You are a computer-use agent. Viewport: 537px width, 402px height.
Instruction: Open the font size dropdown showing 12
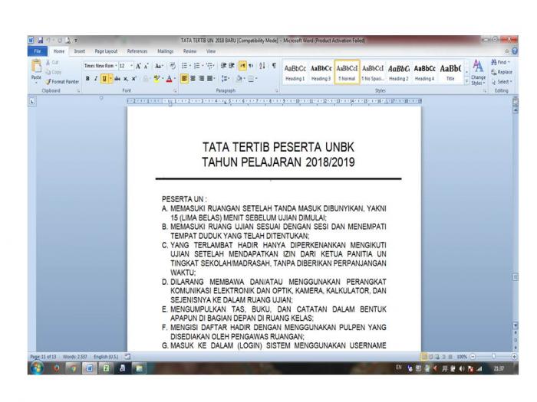click(131, 66)
